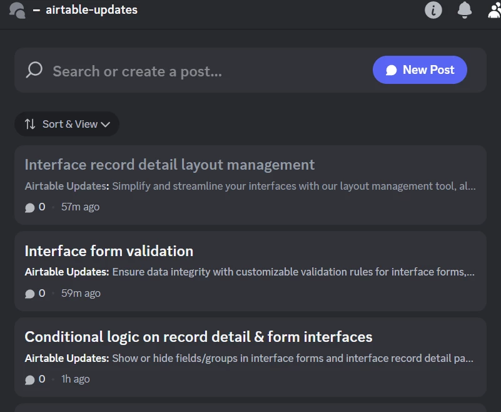Click the sort arrows icon
This screenshot has height=412, width=501.
tap(30, 124)
